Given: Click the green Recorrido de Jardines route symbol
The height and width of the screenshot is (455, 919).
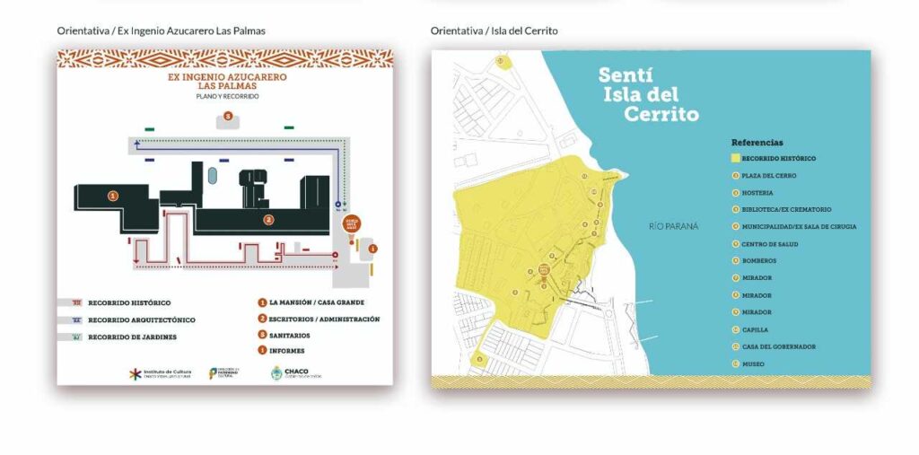Looking at the screenshot, I should (x=76, y=337).
